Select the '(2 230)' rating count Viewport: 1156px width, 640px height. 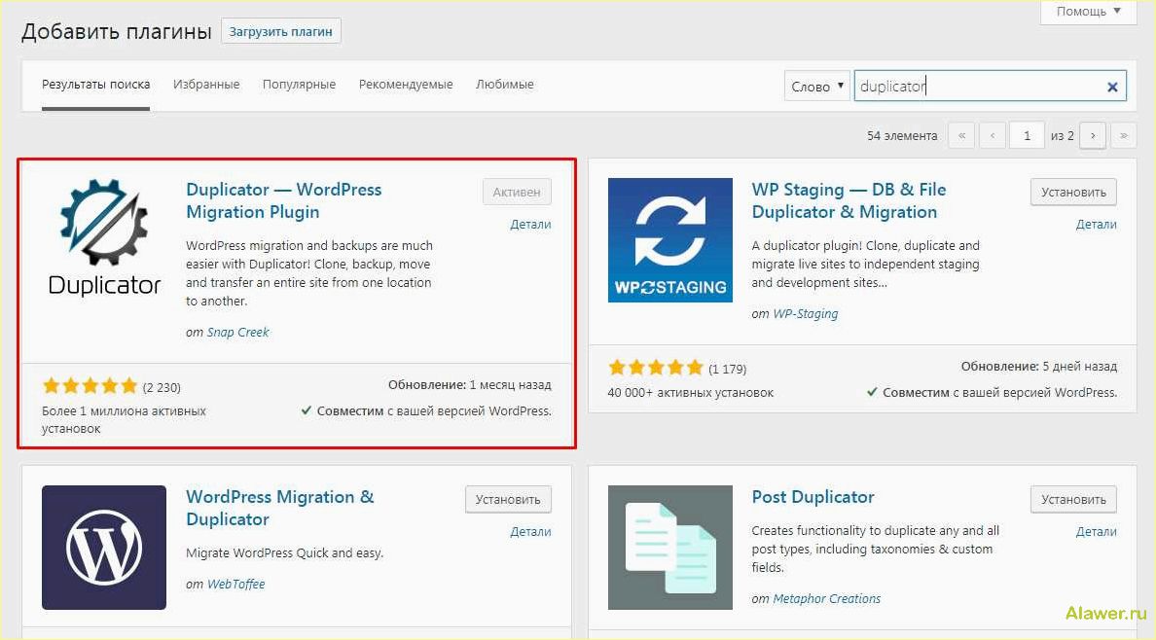(x=162, y=387)
